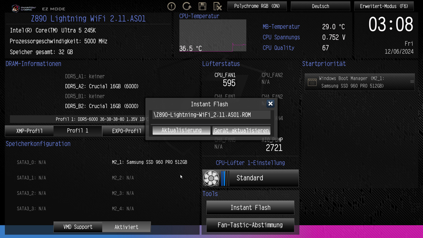Click the Windows Boot Manager drive icon
This screenshot has height=238, width=423.
[x=312, y=82]
